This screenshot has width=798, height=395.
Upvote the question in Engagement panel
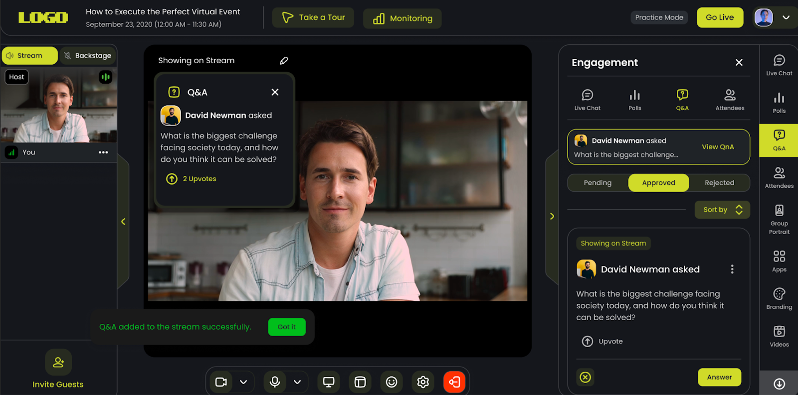point(602,341)
